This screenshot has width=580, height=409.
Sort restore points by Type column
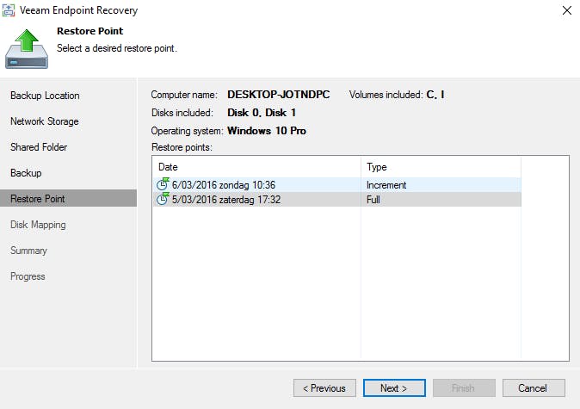coord(441,167)
